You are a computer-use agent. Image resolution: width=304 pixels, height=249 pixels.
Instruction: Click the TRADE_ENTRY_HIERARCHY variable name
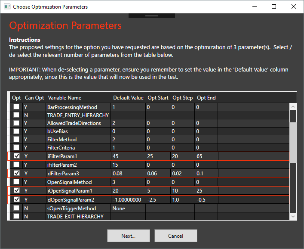78,115
